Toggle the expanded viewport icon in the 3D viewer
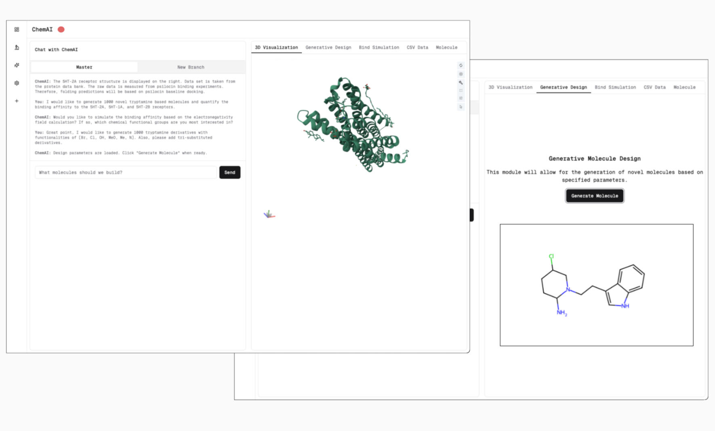The image size is (715, 431). coord(461,90)
